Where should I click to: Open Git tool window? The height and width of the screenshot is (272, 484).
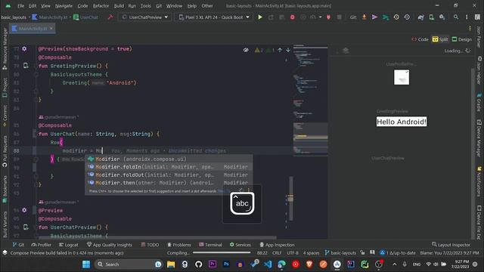pos(18,245)
